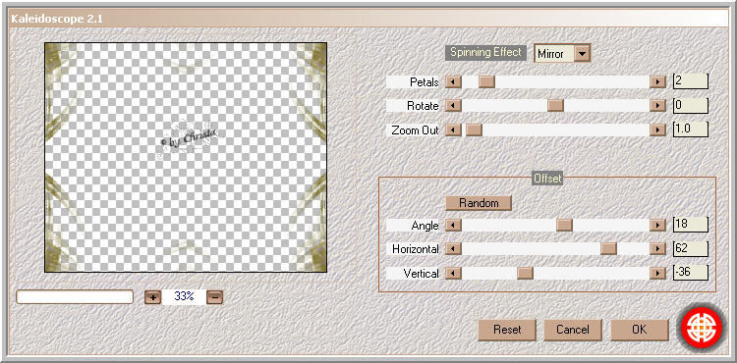
Task: Click the Petals right arrow
Action: (657, 82)
